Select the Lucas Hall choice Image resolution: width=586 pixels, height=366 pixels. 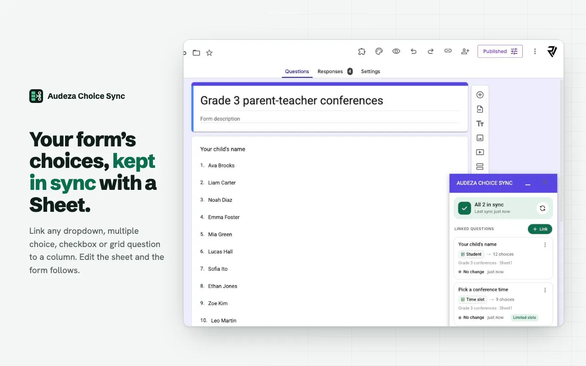[220, 252]
